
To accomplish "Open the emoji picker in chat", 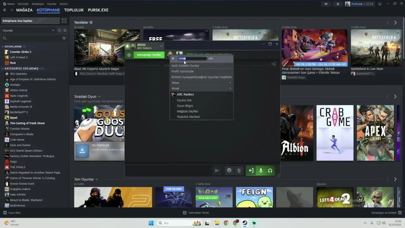I will point(229,170).
